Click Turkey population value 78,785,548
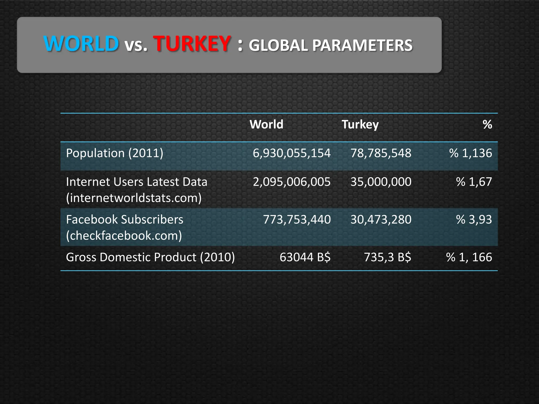Image resolution: width=539 pixels, height=404 pixels. (x=381, y=153)
